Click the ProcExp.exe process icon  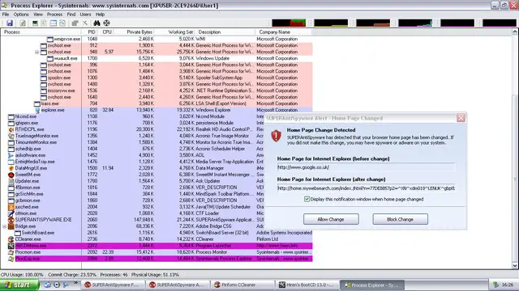coord(11,259)
